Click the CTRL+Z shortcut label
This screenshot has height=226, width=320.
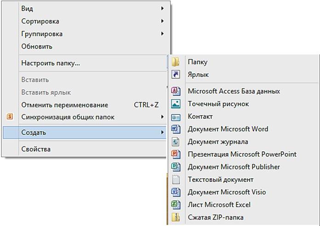coord(146,105)
